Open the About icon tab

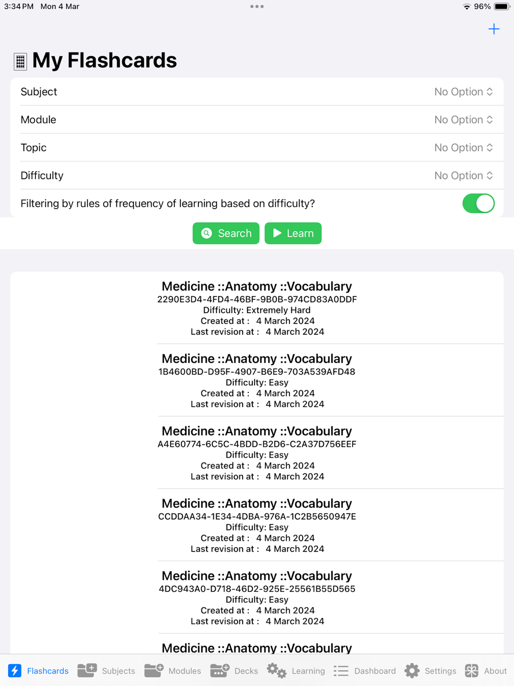[471, 670]
